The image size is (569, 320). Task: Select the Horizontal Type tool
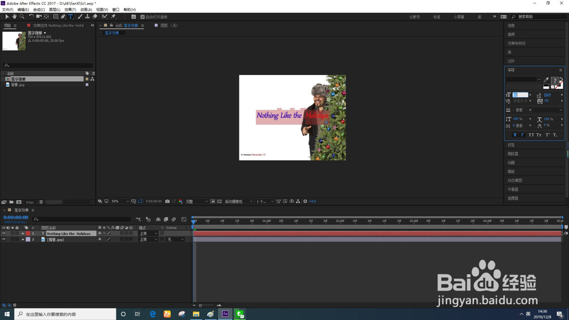[x=71, y=16]
